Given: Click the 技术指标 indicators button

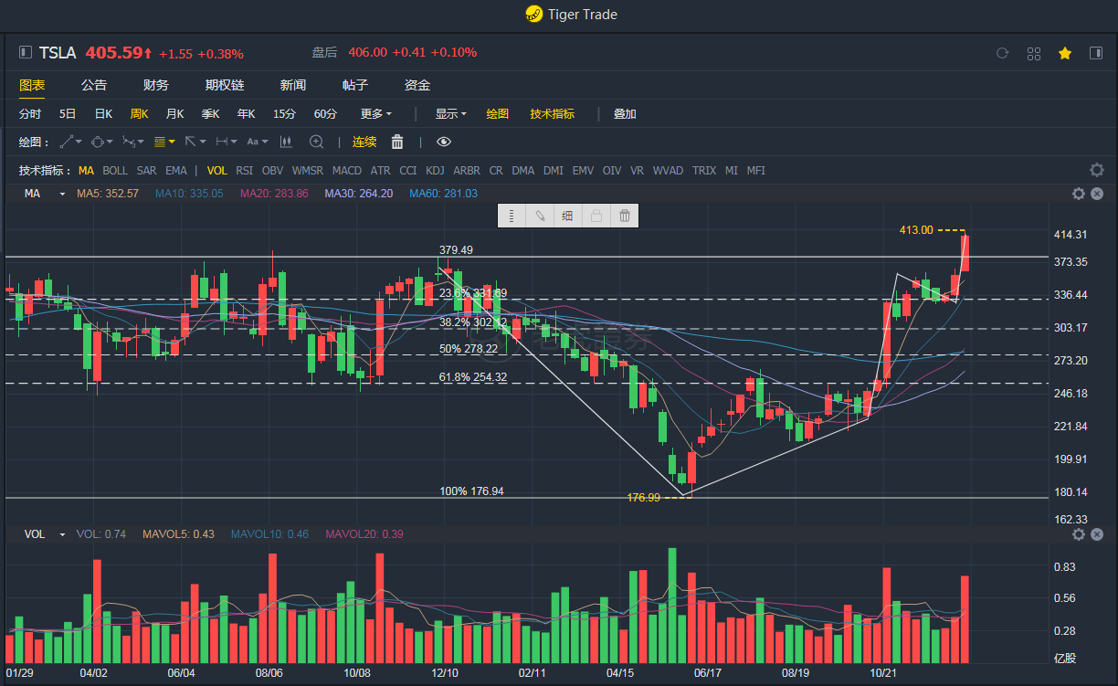Looking at the screenshot, I should (553, 114).
